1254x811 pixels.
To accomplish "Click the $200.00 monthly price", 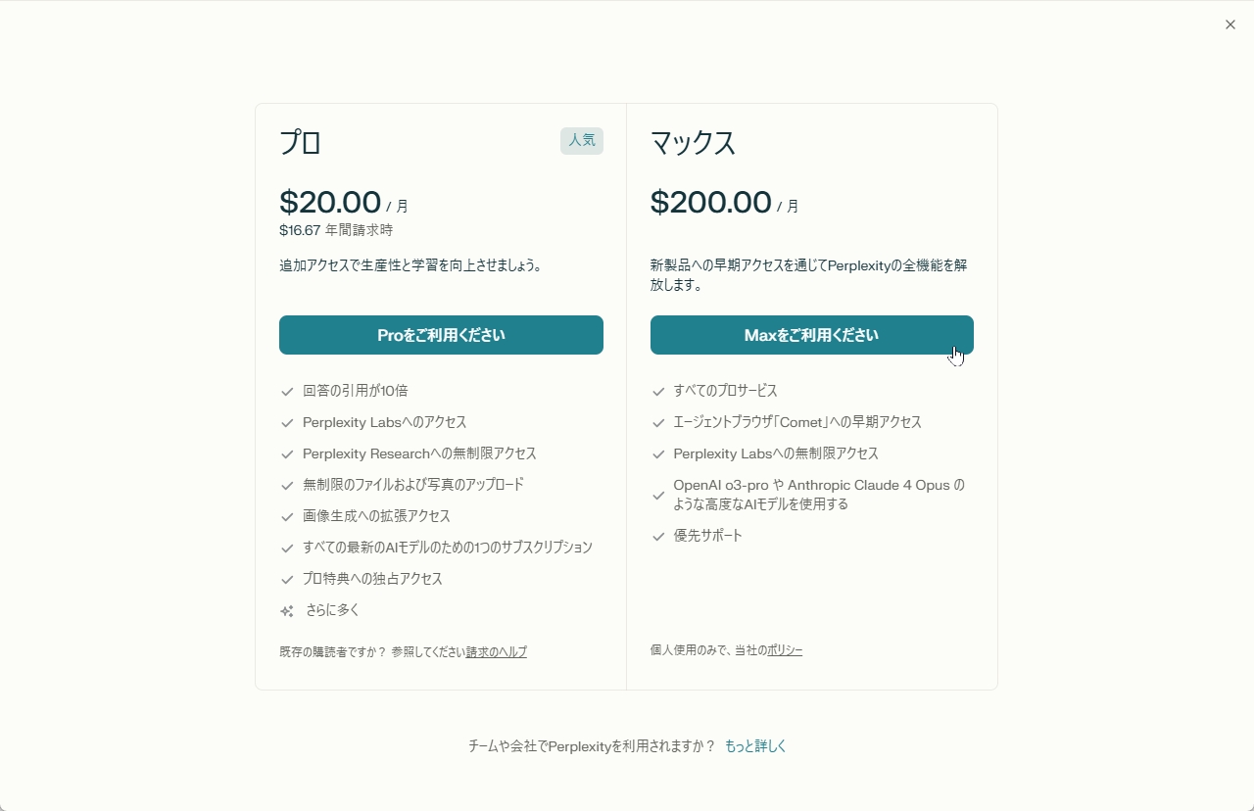I will click(711, 203).
